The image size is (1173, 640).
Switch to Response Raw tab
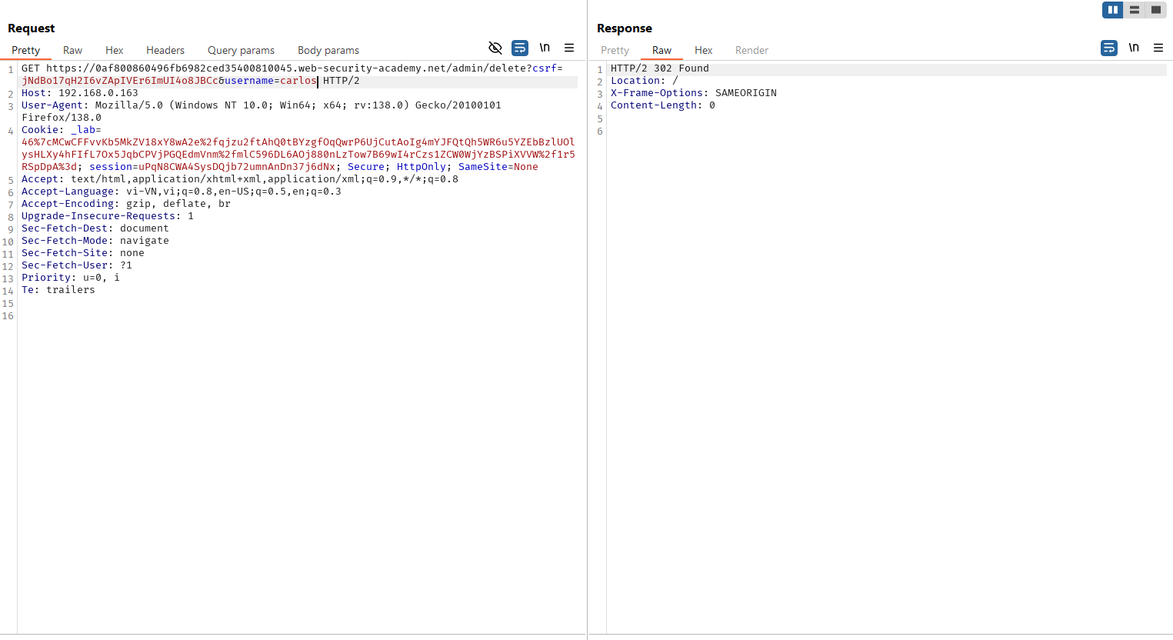[x=661, y=50]
